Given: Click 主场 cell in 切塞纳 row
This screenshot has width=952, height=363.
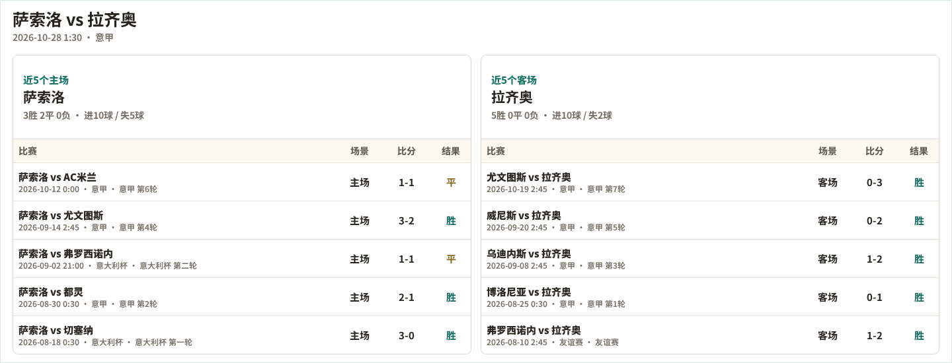Looking at the screenshot, I should pos(360,335).
